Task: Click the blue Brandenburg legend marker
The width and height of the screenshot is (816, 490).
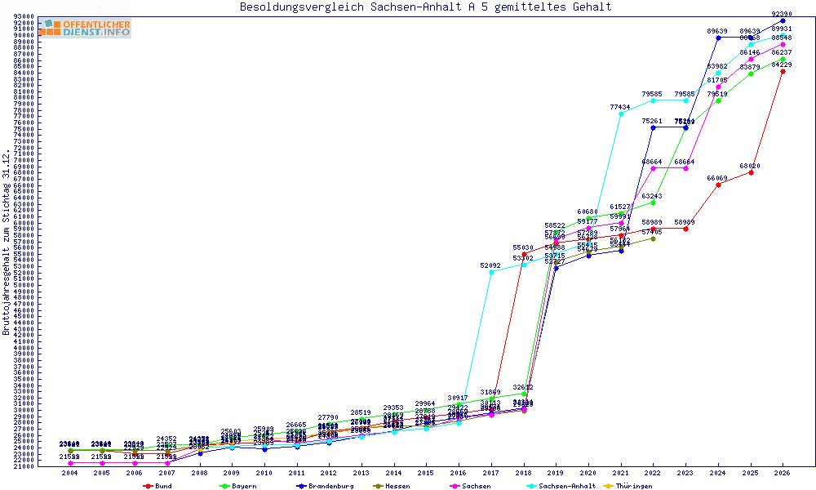Action: pyautogui.click(x=301, y=487)
